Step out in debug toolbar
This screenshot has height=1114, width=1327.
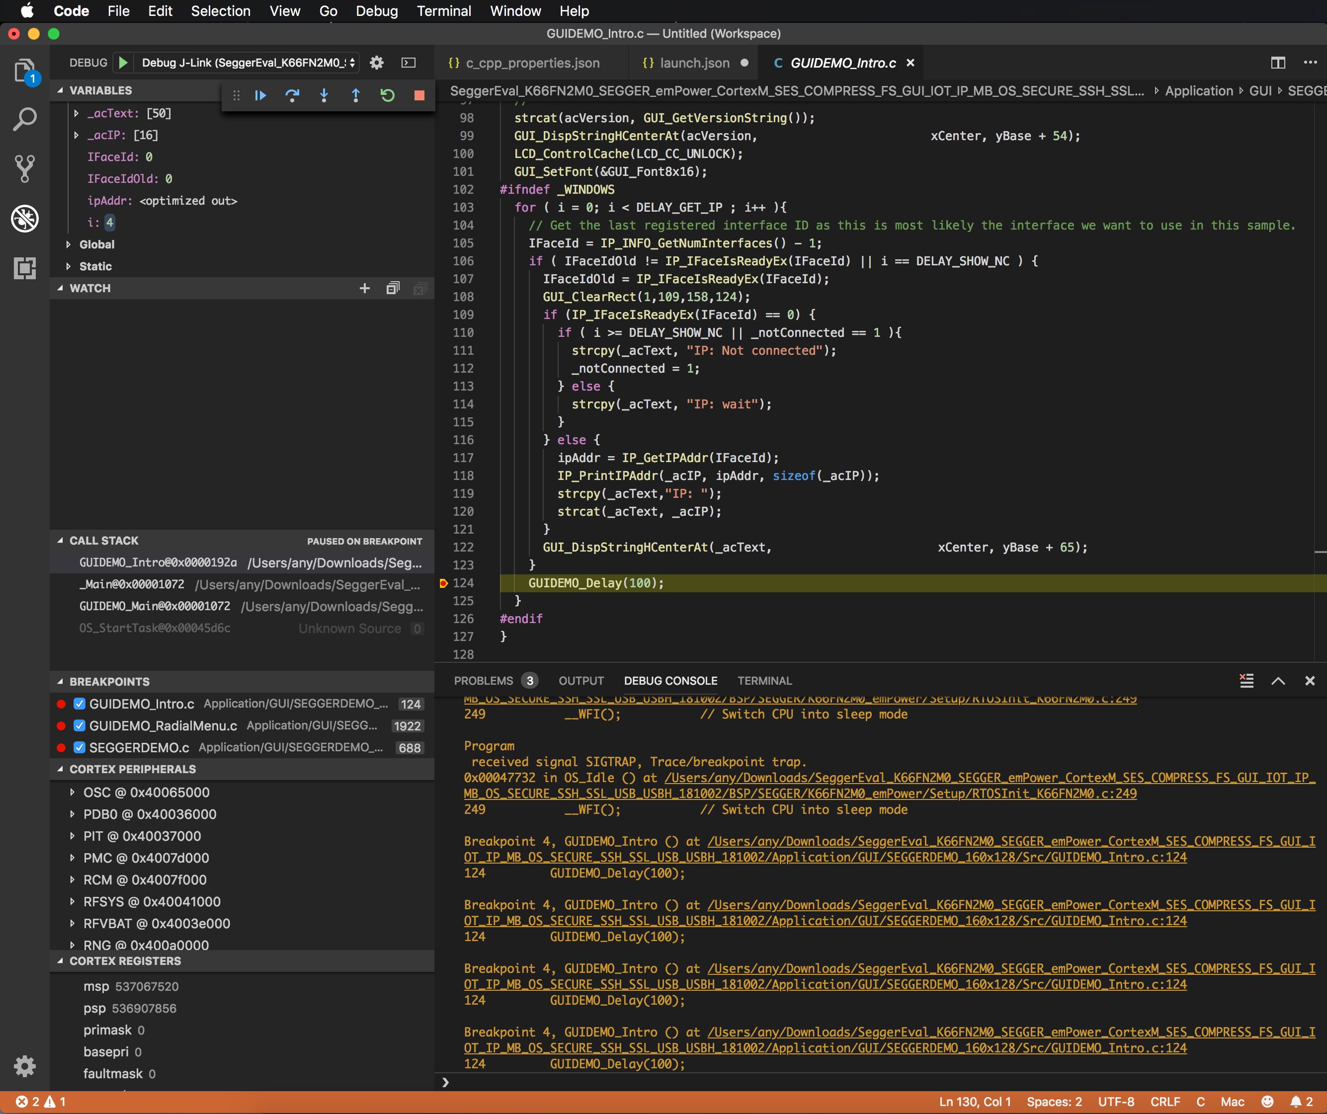point(355,95)
